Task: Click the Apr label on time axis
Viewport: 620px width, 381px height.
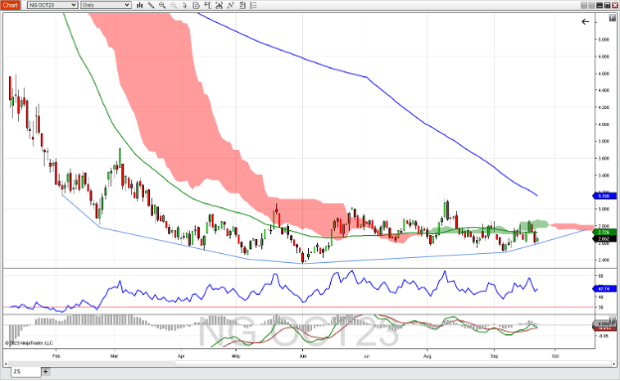Action: [x=181, y=356]
